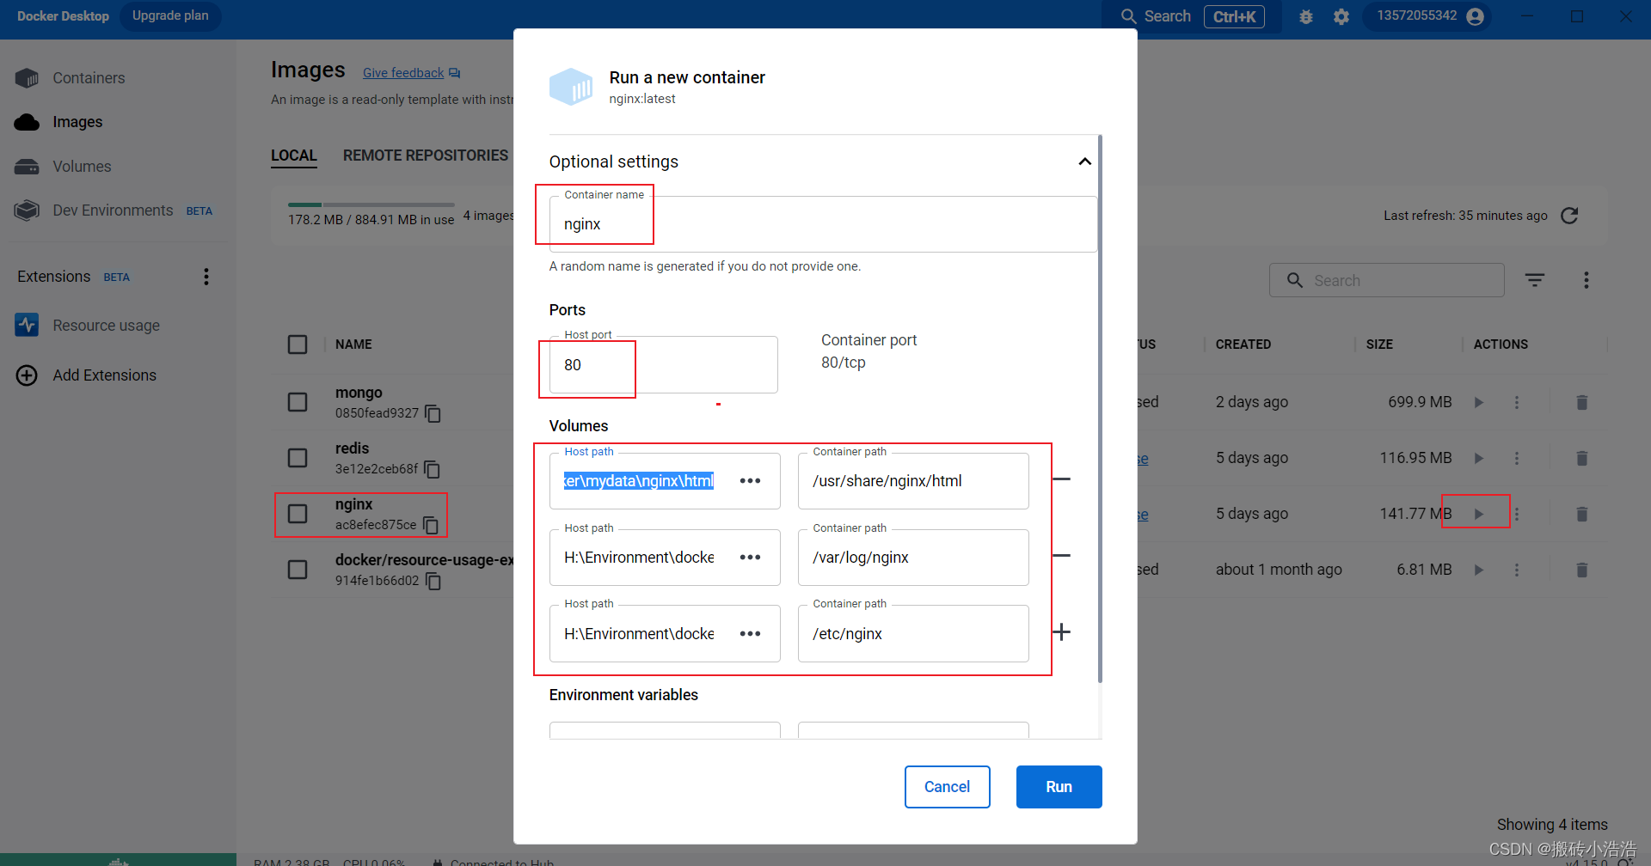Copy the redis image ID
Viewport: 1651px width, 866px height.
pyautogui.click(x=433, y=470)
